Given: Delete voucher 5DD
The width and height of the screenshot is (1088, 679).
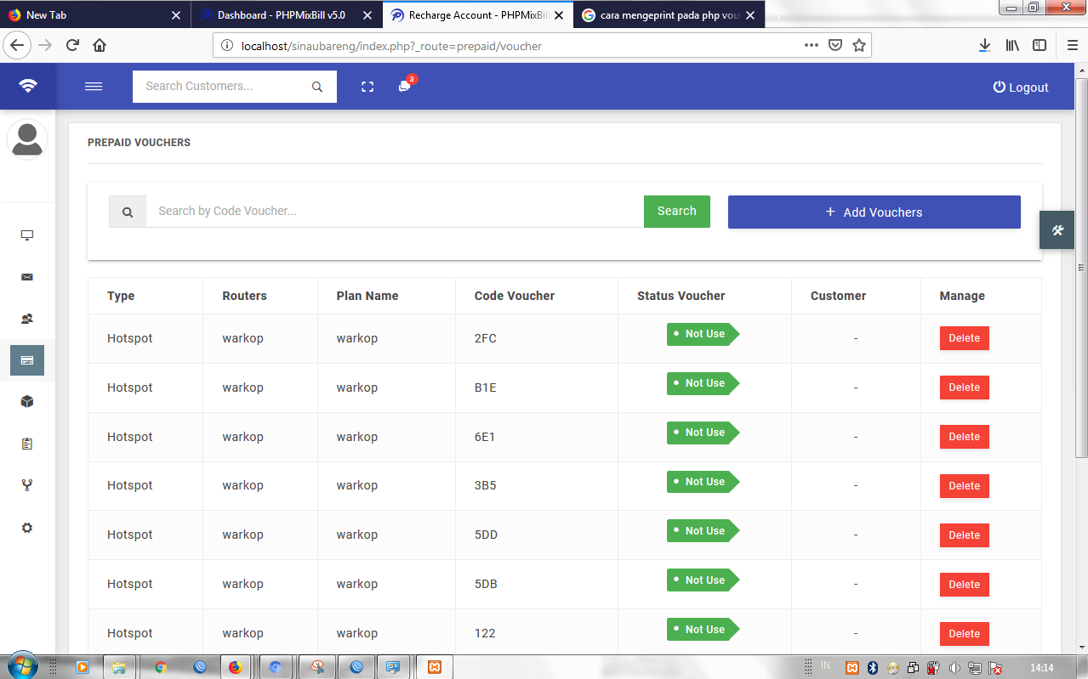Looking at the screenshot, I should tap(965, 535).
